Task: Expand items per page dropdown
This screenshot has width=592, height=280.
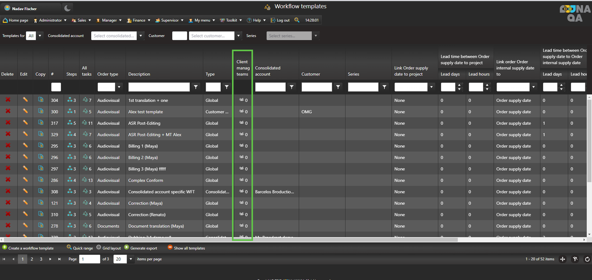Action: (x=131, y=259)
